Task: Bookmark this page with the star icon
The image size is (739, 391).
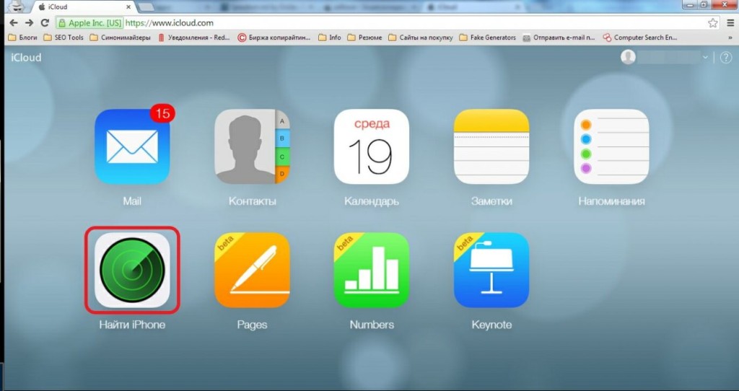Action: pos(713,22)
